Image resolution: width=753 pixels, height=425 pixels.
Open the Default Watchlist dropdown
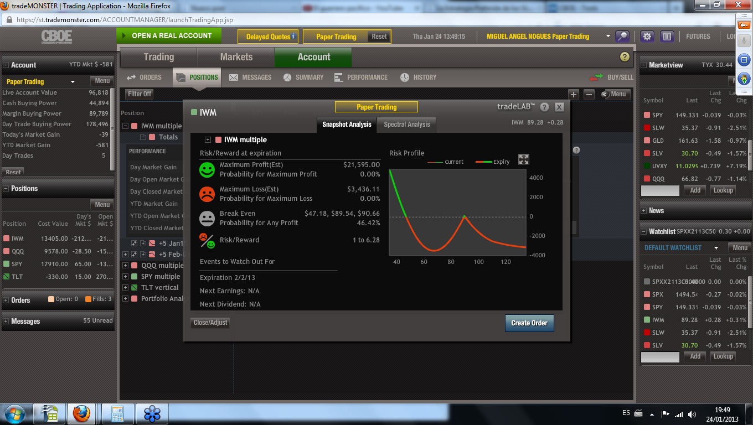click(716, 248)
